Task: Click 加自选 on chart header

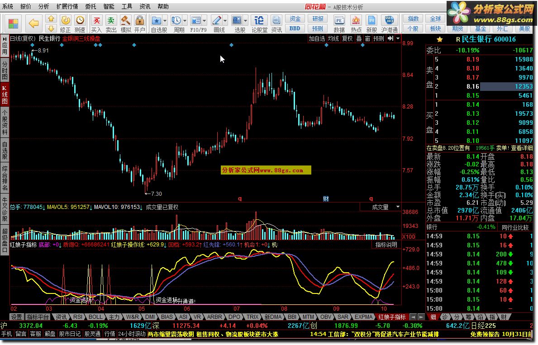Action: point(316,38)
